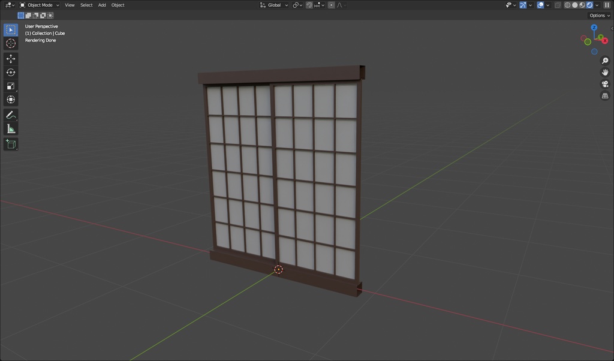
Task: Set selection mode to invert selection
Action: click(43, 15)
